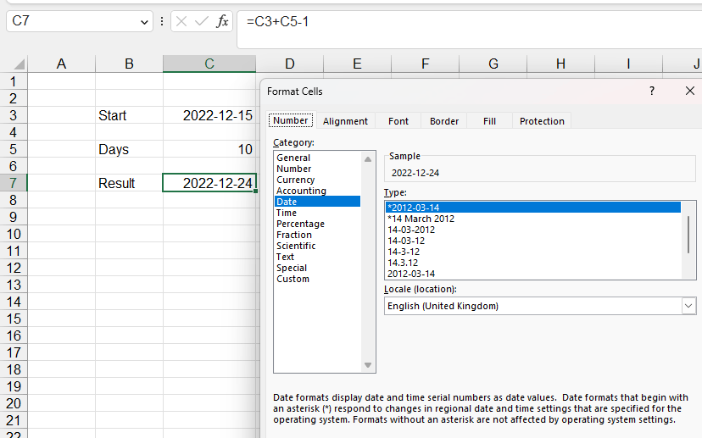702x438 pixels.
Task: Select column C header
Action: (x=209, y=64)
